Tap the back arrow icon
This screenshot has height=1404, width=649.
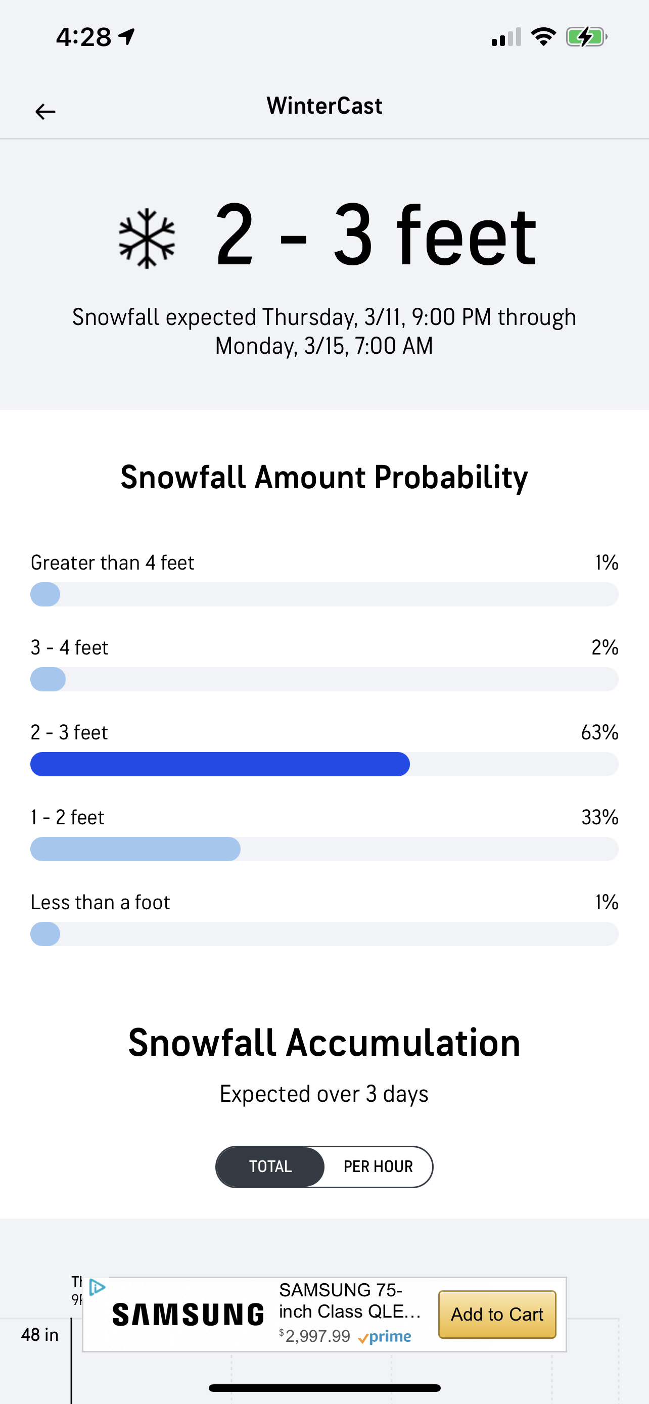point(45,112)
